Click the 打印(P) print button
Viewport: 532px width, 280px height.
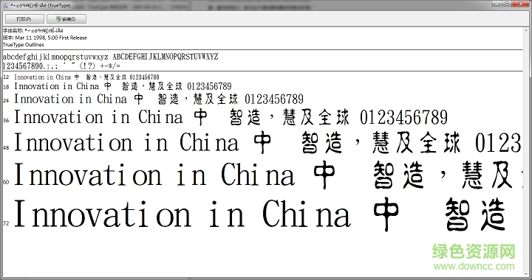(x=24, y=19)
